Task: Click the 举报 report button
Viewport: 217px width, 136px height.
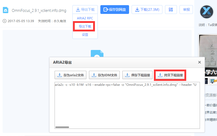Action: pos(186,10)
